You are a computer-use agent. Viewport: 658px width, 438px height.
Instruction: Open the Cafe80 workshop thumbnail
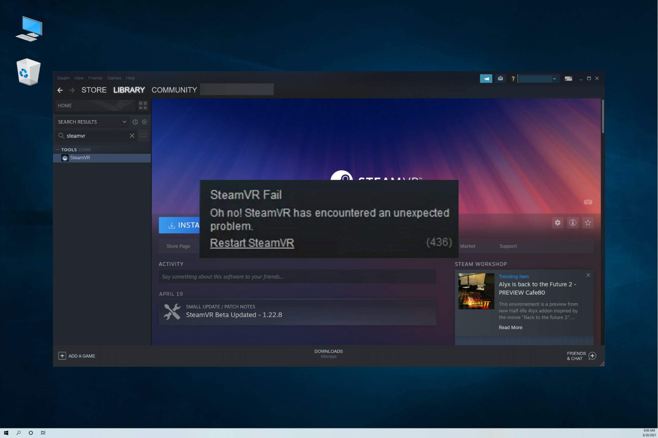pyautogui.click(x=476, y=291)
